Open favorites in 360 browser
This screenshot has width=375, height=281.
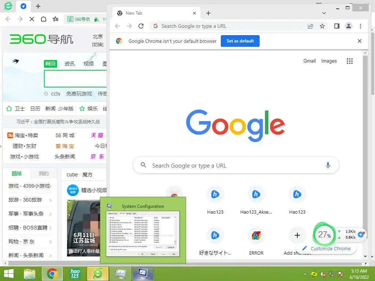[56, 19]
